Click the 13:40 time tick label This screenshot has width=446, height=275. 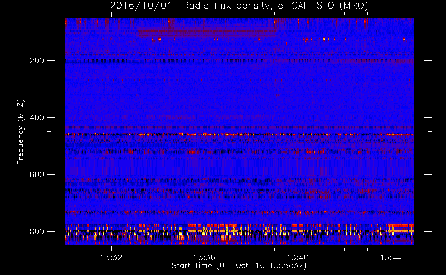coord(298,258)
